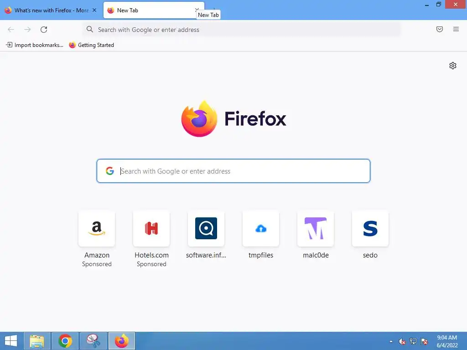Click the Sponsored label under Hotels.com

point(151,264)
